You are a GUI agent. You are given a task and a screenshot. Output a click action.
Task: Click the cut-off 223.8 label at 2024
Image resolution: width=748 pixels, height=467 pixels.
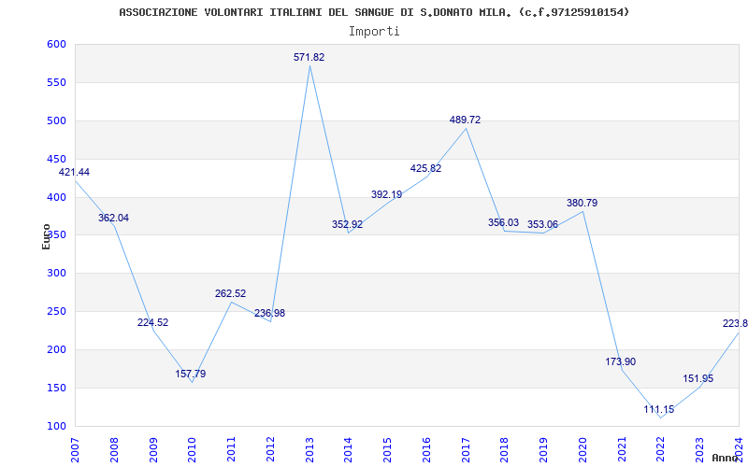pyautogui.click(x=735, y=323)
